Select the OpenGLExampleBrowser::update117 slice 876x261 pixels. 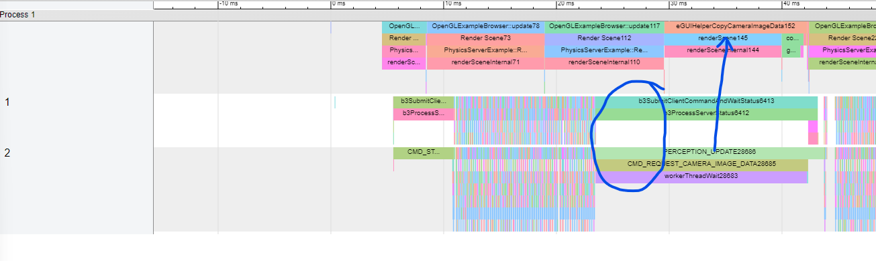(x=604, y=27)
